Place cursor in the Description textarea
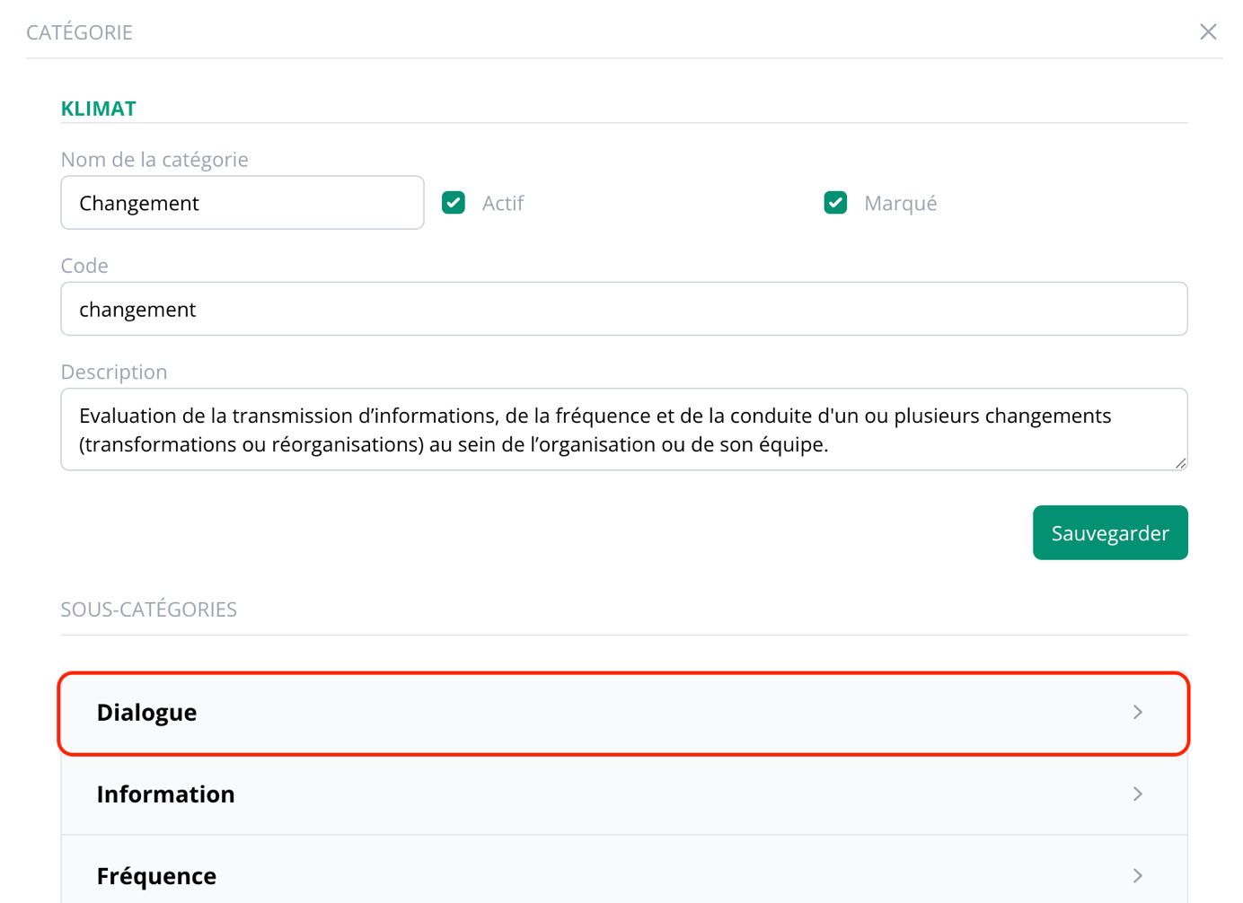This screenshot has height=903, width=1243. (x=623, y=430)
